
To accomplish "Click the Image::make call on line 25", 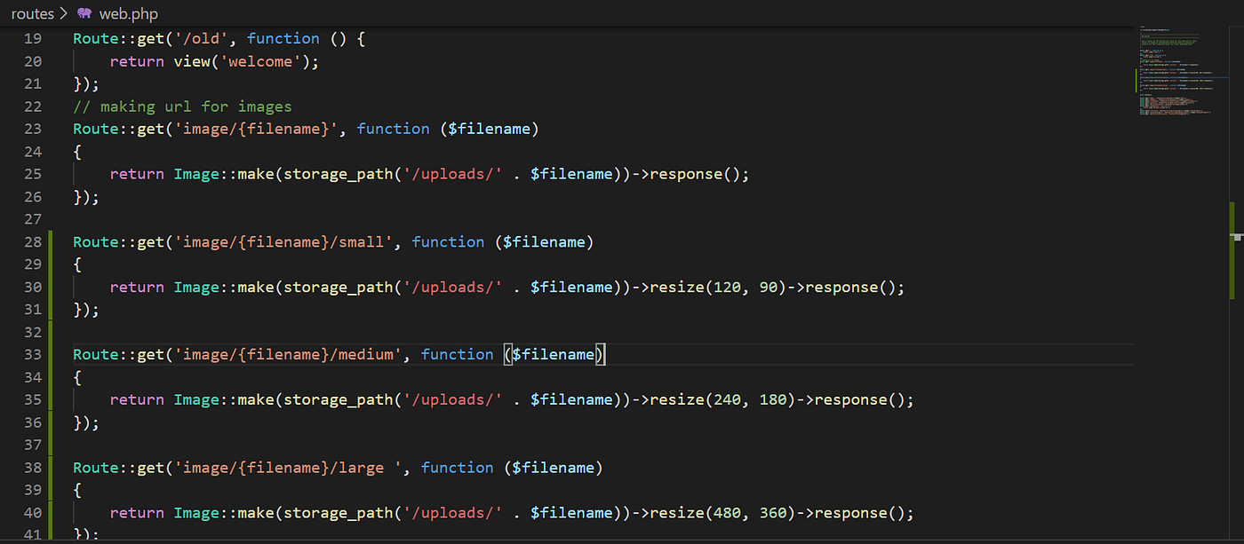I will [x=225, y=173].
